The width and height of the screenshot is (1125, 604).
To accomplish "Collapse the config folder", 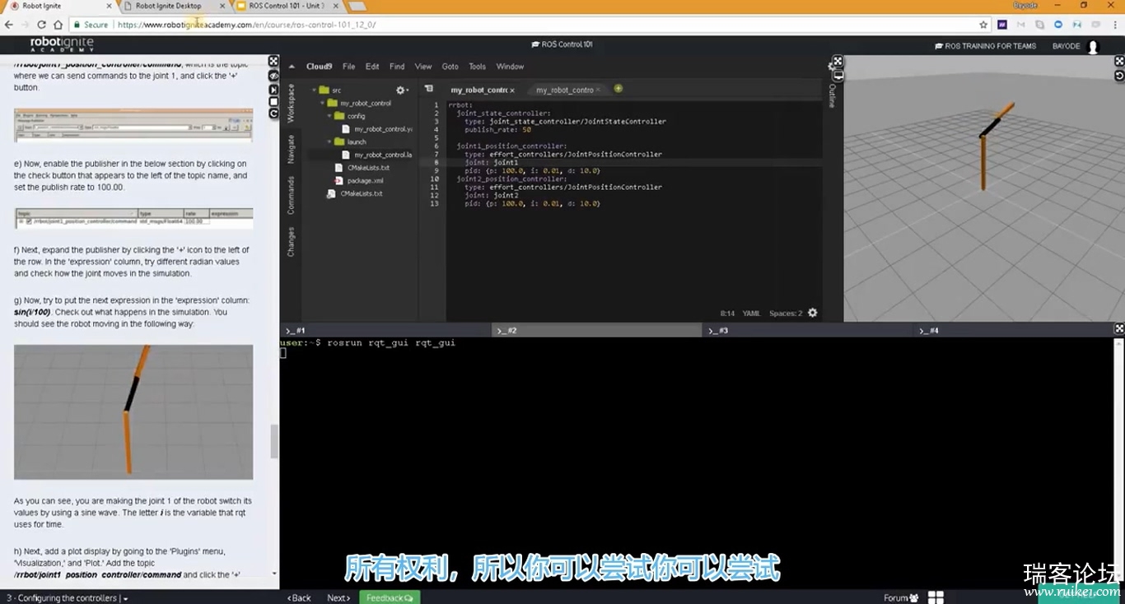I will 329,116.
